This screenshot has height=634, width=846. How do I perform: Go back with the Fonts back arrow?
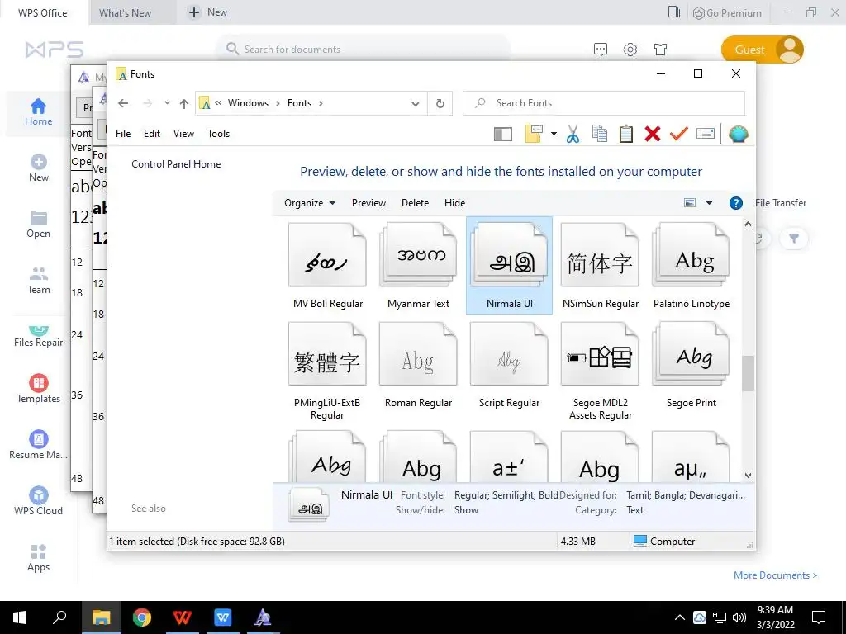(124, 103)
